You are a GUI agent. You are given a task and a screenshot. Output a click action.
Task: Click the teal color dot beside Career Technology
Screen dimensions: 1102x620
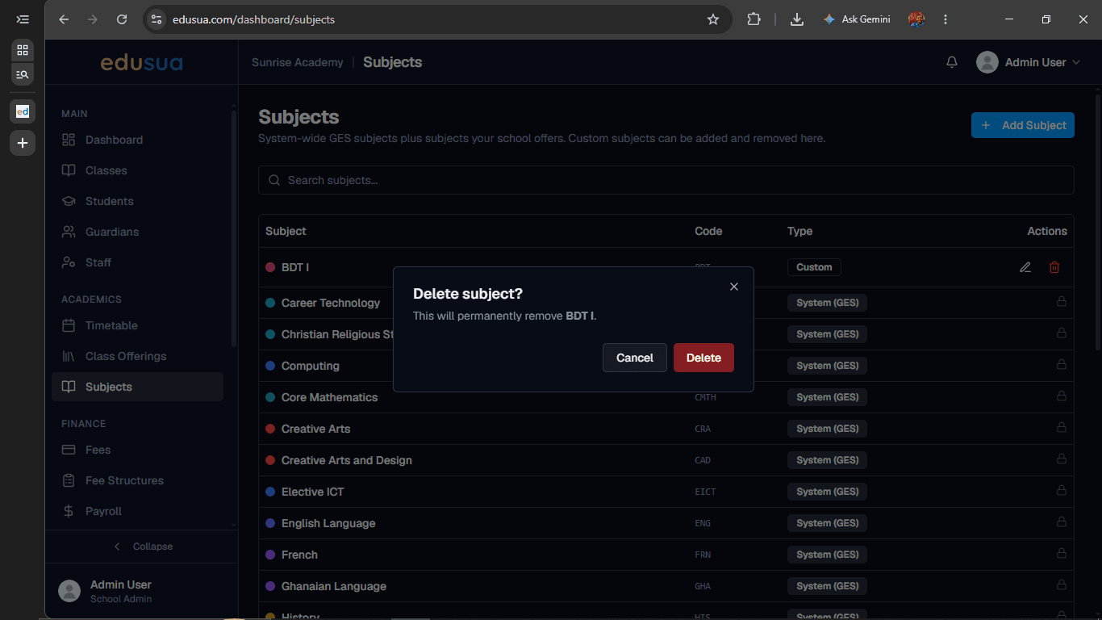pyautogui.click(x=270, y=303)
